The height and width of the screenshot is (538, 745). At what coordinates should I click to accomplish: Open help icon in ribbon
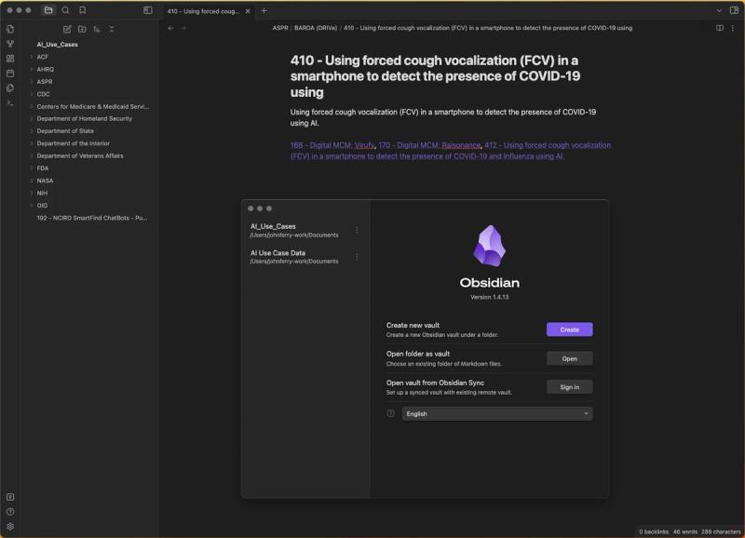pos(10,512)
